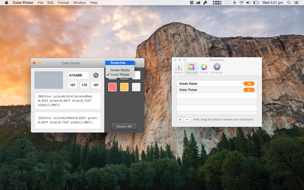The image size is (304, 190).
Task: Click the A7AABB hex value field
Action: [78, 75]
